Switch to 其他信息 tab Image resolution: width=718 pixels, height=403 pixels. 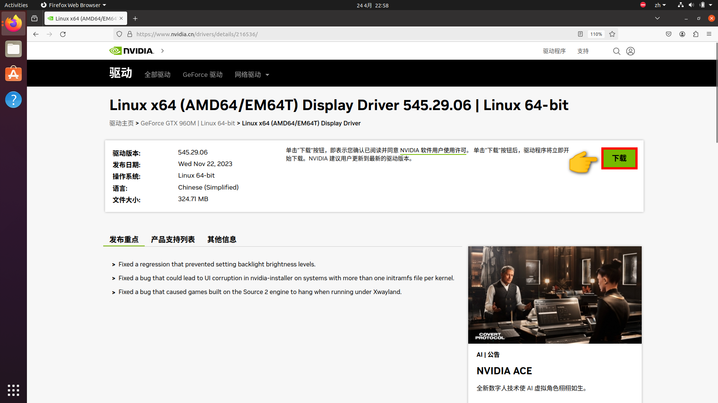222,240
